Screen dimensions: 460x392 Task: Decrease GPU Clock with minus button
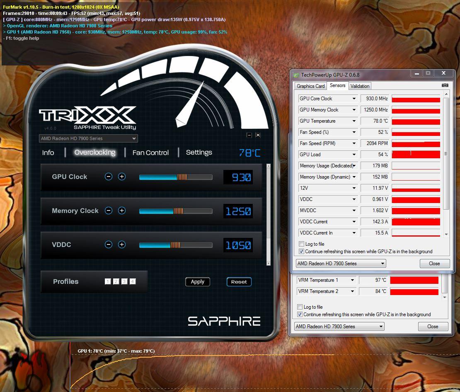pyautogui.click(x=109, y=177)
